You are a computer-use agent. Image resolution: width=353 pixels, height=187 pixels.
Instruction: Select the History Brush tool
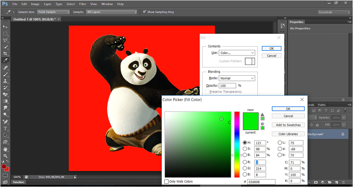click(5, 88)
